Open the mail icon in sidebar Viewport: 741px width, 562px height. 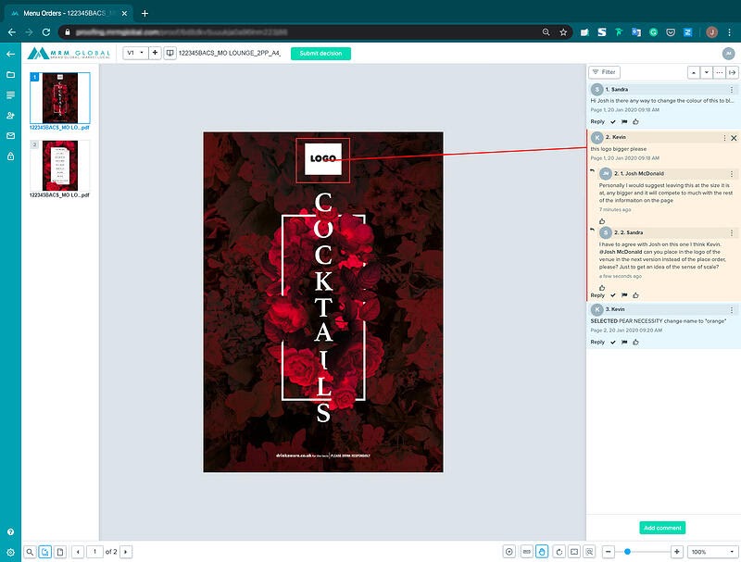coord(10,136)
